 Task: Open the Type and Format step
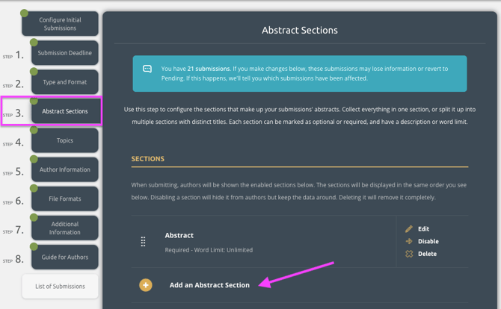tap(65, 82)
